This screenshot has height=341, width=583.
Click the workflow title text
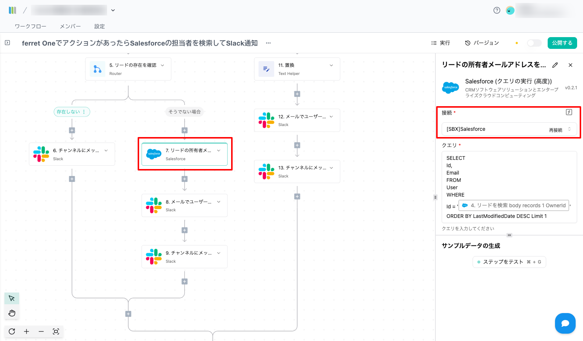click(140, 43)
